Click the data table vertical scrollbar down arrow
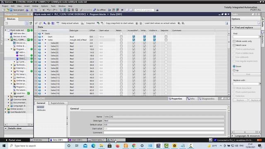The height and width of the screenshot is (149, 265). 229,94
